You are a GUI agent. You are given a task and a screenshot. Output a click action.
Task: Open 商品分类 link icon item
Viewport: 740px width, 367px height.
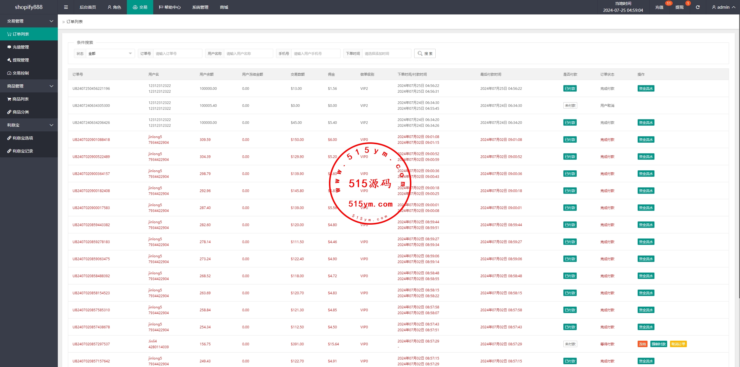tap(21, 112)
